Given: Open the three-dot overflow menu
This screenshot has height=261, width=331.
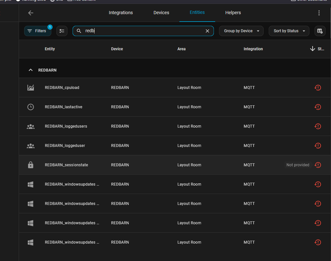Looking at the screenshot, I should [x=319, y=13].
